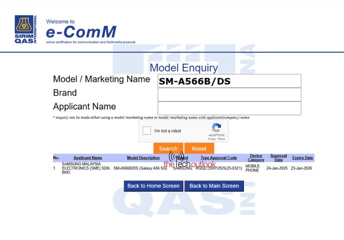The height and width of the screenshot is (240, 344).
Task: Click the No. column header
Action: click(56, 158)
